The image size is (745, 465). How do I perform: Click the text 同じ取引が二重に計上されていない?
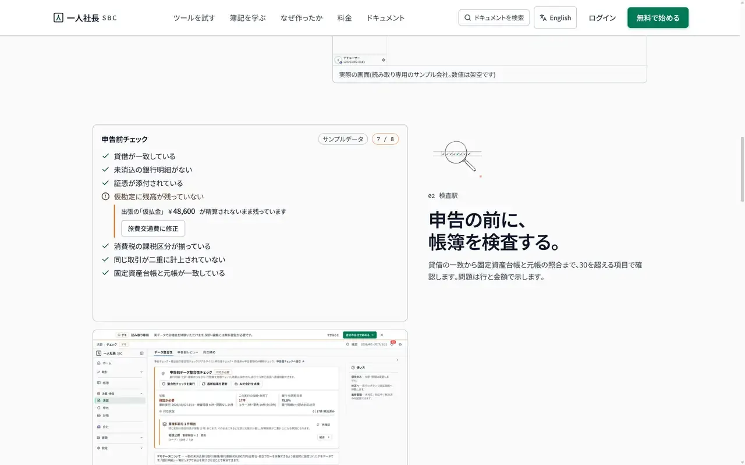pos(169,260)
